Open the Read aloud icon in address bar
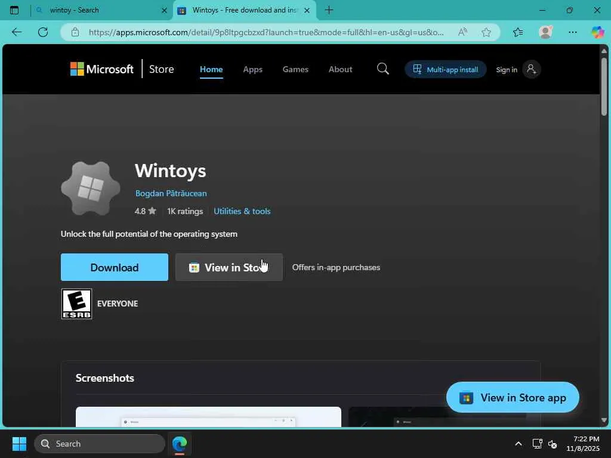The width and height of the screenshot is (611, 458). 462,32
